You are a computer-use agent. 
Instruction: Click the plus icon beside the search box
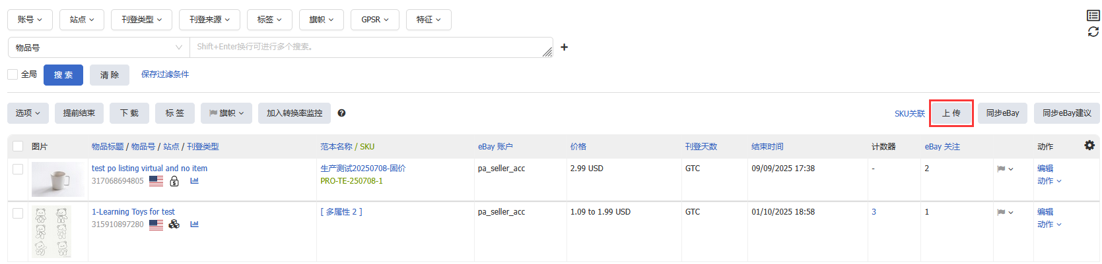click(x=564, y=47)
